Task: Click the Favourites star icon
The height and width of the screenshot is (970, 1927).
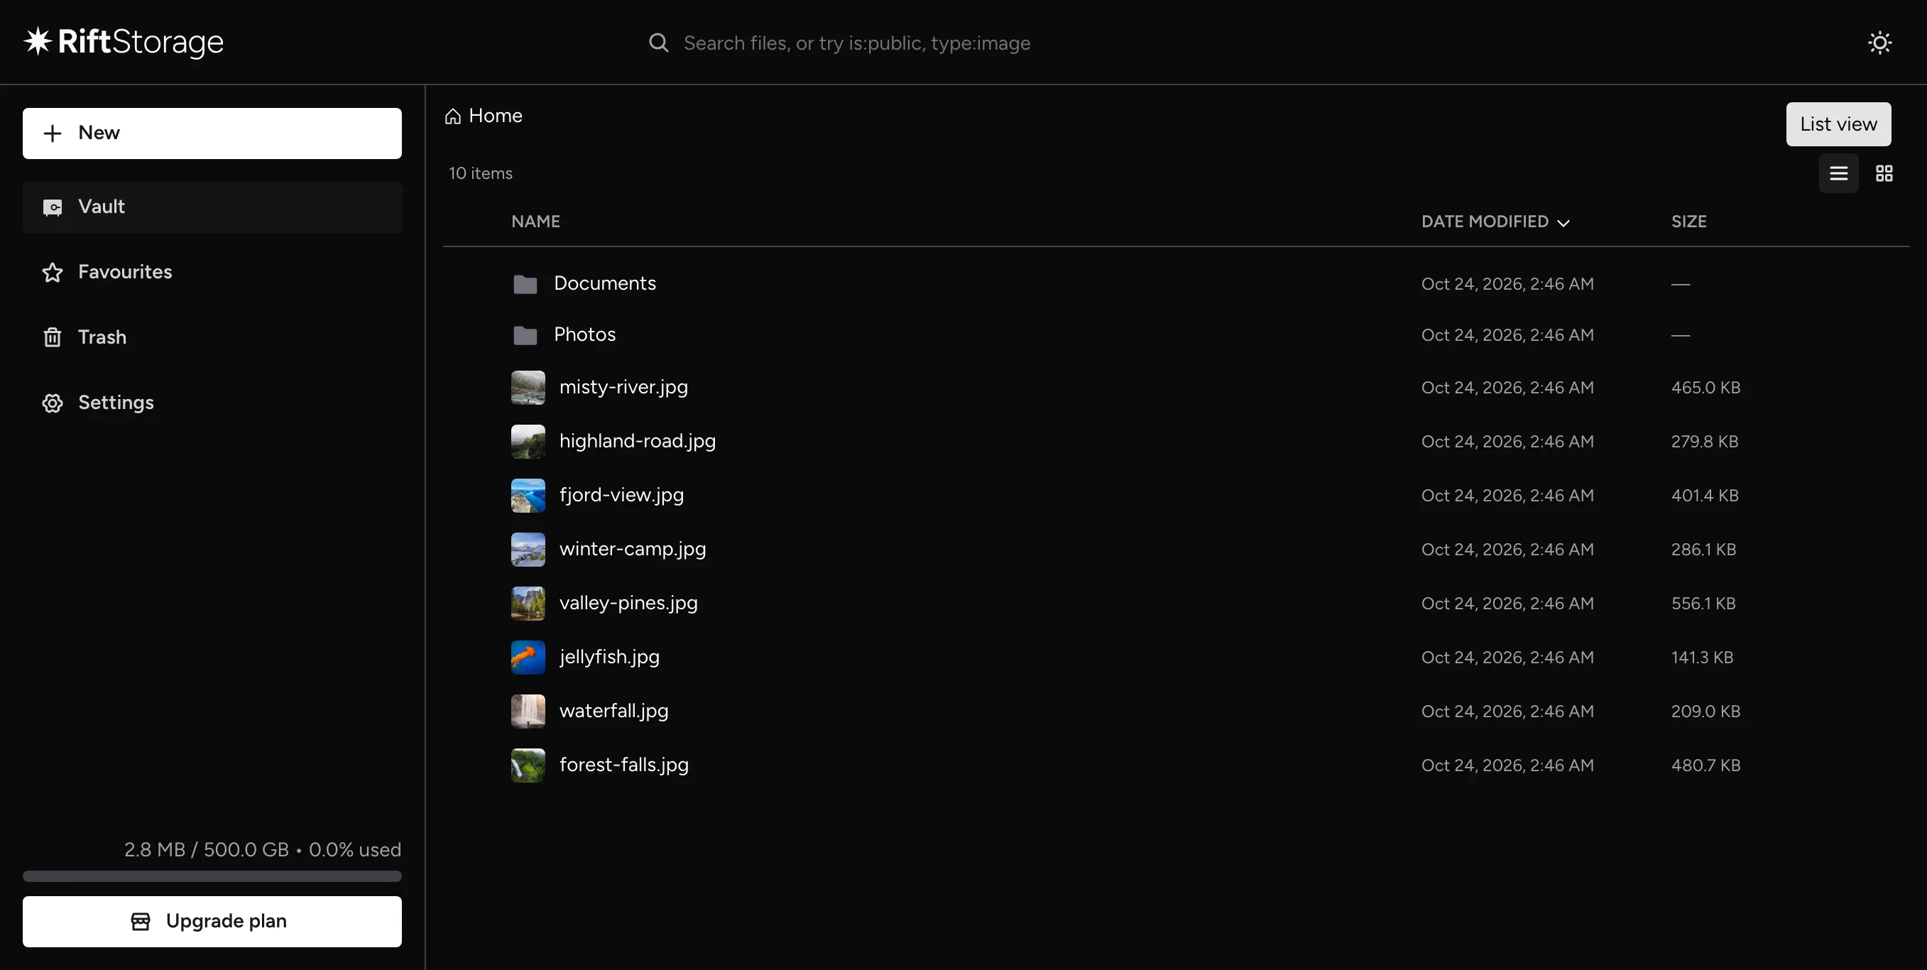Action: pos(53,272)
